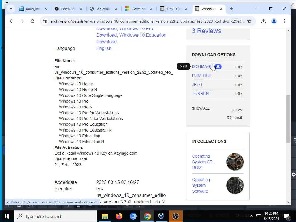Viewport: 296px width, 222px height.
Task: Click SHOW ALL download files
Action: coord(201,108)
